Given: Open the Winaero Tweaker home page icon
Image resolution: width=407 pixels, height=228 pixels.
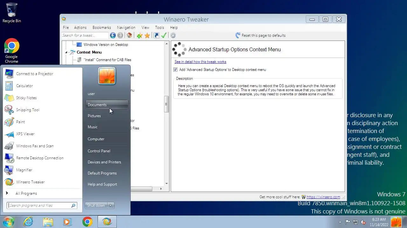Looking at the screenshot, I should 129,35.
